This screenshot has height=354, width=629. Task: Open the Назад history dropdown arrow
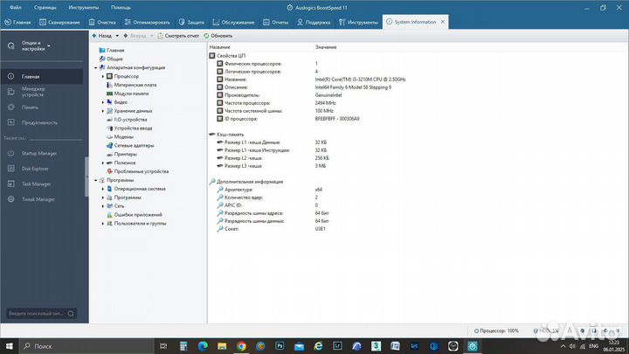(x=117, y=36)
